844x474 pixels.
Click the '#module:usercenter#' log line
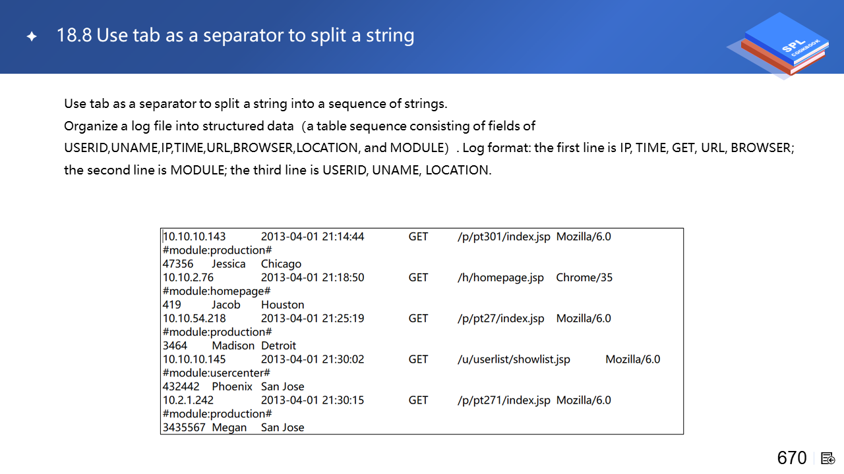216,373
